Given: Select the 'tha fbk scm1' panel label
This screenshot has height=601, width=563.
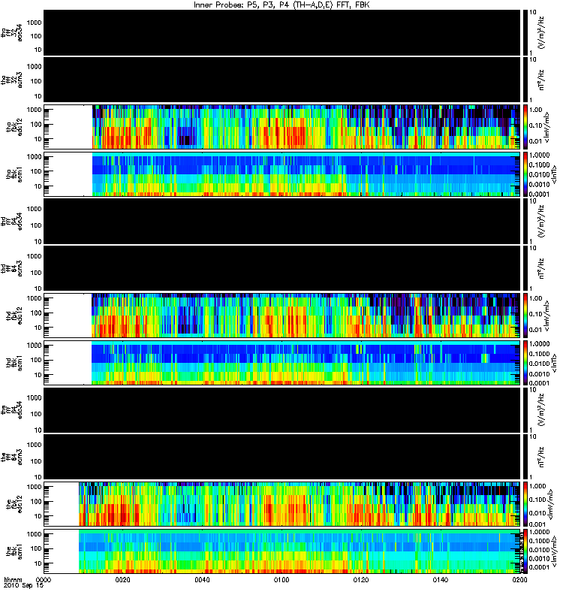Looking at the screenshot, I should pyautogui.click(x=14, y=175).
